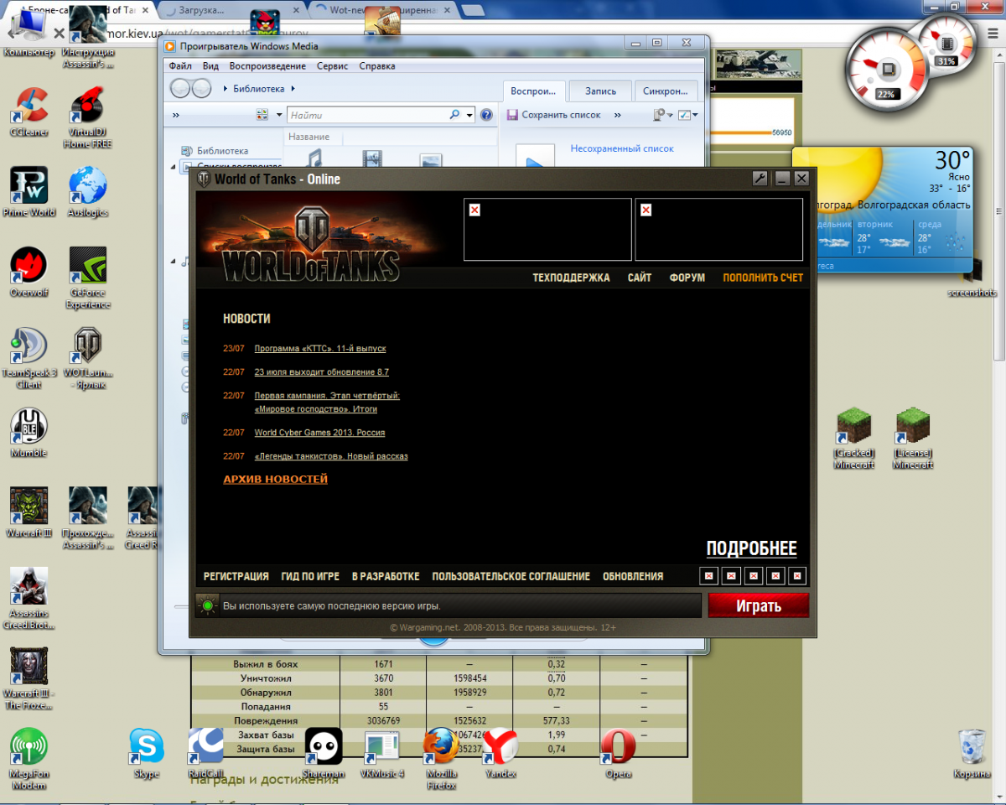Viewport: 1006px width, 805px height.
Task: Launch Opera from the desktop
Action: [x=618, y=753]
